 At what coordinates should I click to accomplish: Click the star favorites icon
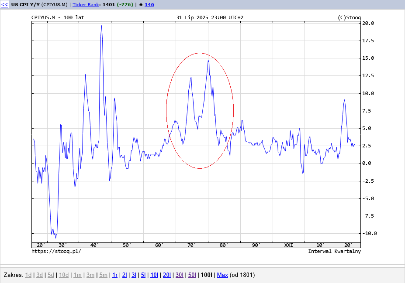pos(141,5)
